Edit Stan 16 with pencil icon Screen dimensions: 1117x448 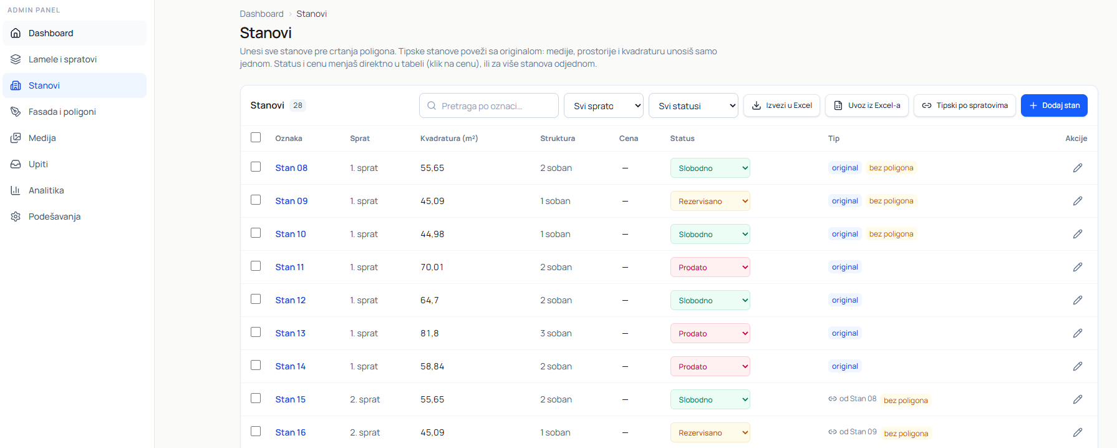(x=1078, y=432)
